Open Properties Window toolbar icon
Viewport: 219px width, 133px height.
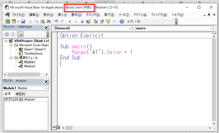coord(102,21)
